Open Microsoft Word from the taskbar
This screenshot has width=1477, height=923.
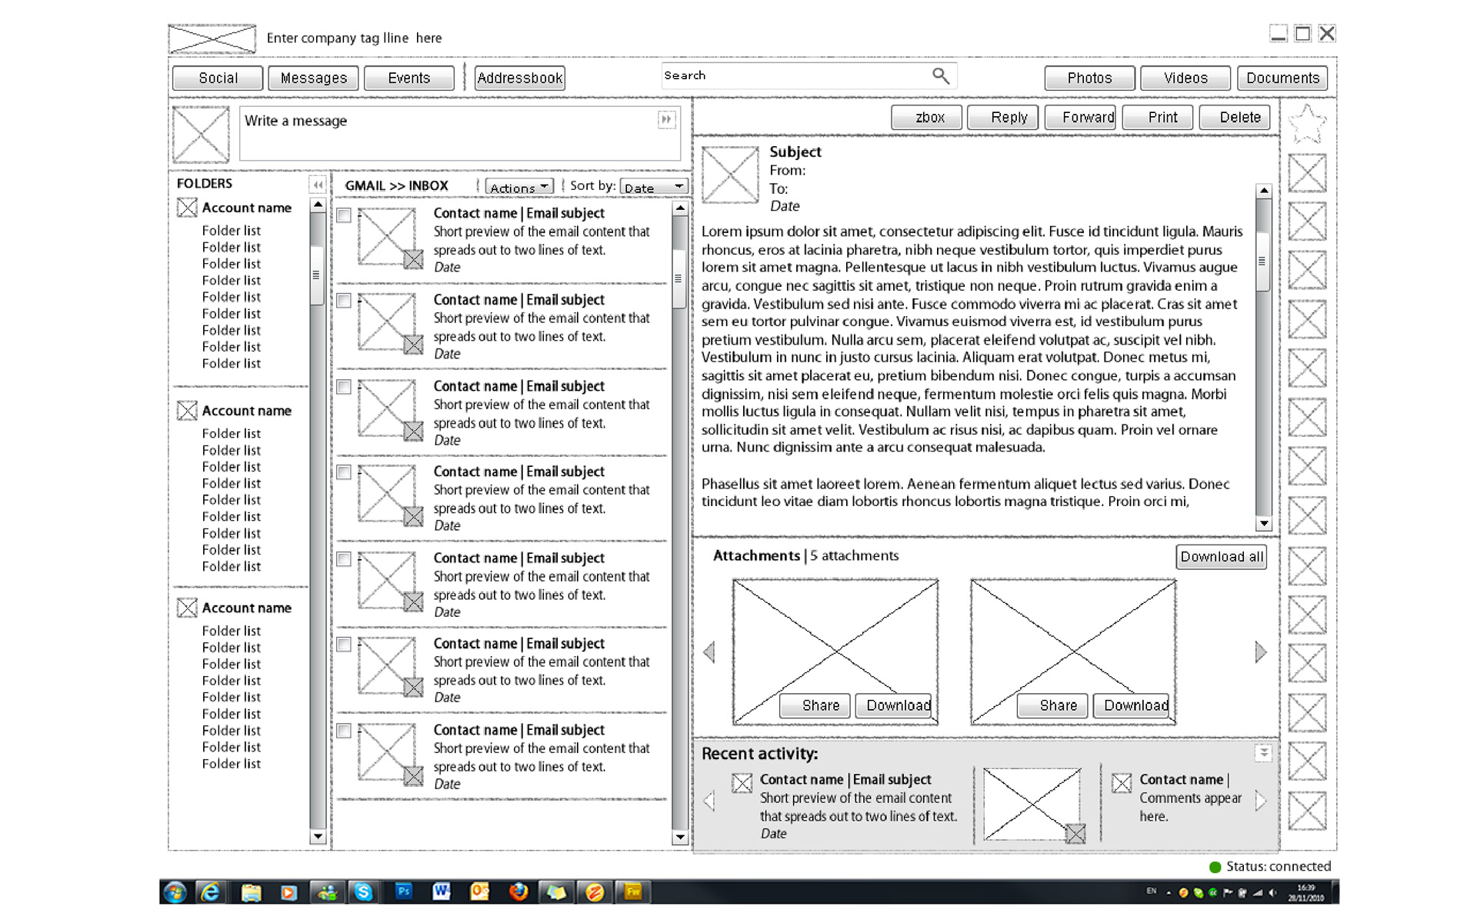pos(441,891)
